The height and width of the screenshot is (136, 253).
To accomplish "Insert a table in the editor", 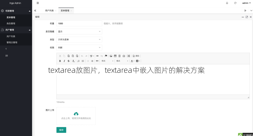I will [x=115, y=56].
